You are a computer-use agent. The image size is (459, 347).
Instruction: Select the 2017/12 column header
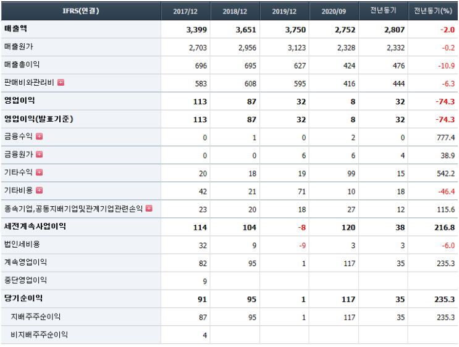tap(185, 11)
